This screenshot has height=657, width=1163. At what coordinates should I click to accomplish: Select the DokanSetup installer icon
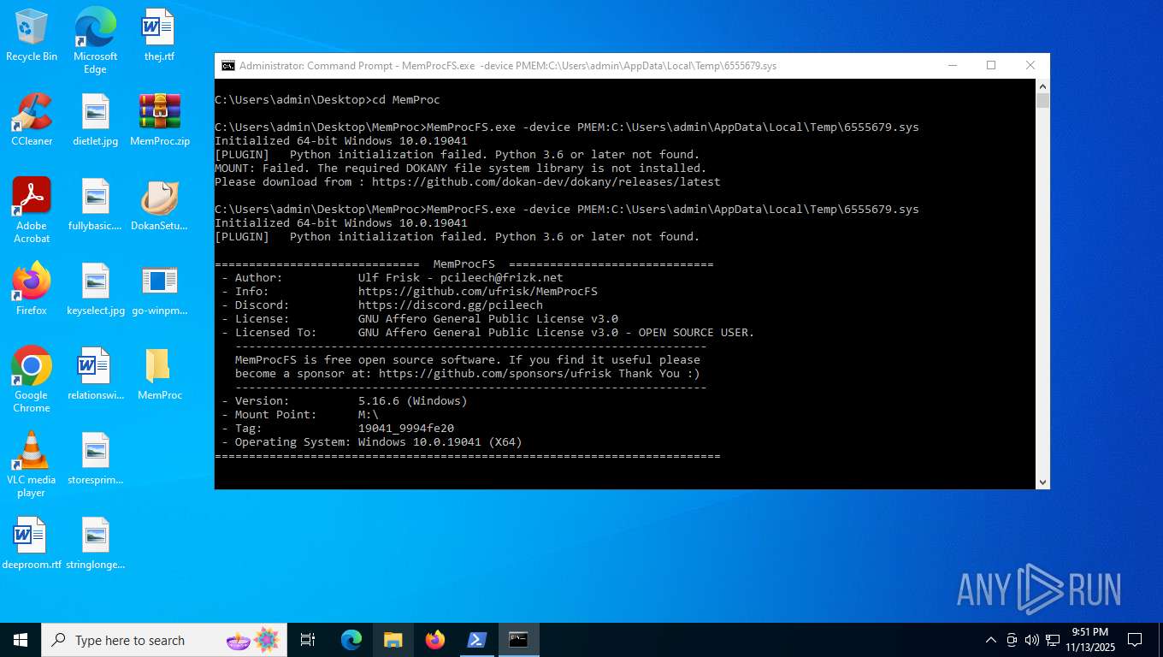click(x=160, y=205)
